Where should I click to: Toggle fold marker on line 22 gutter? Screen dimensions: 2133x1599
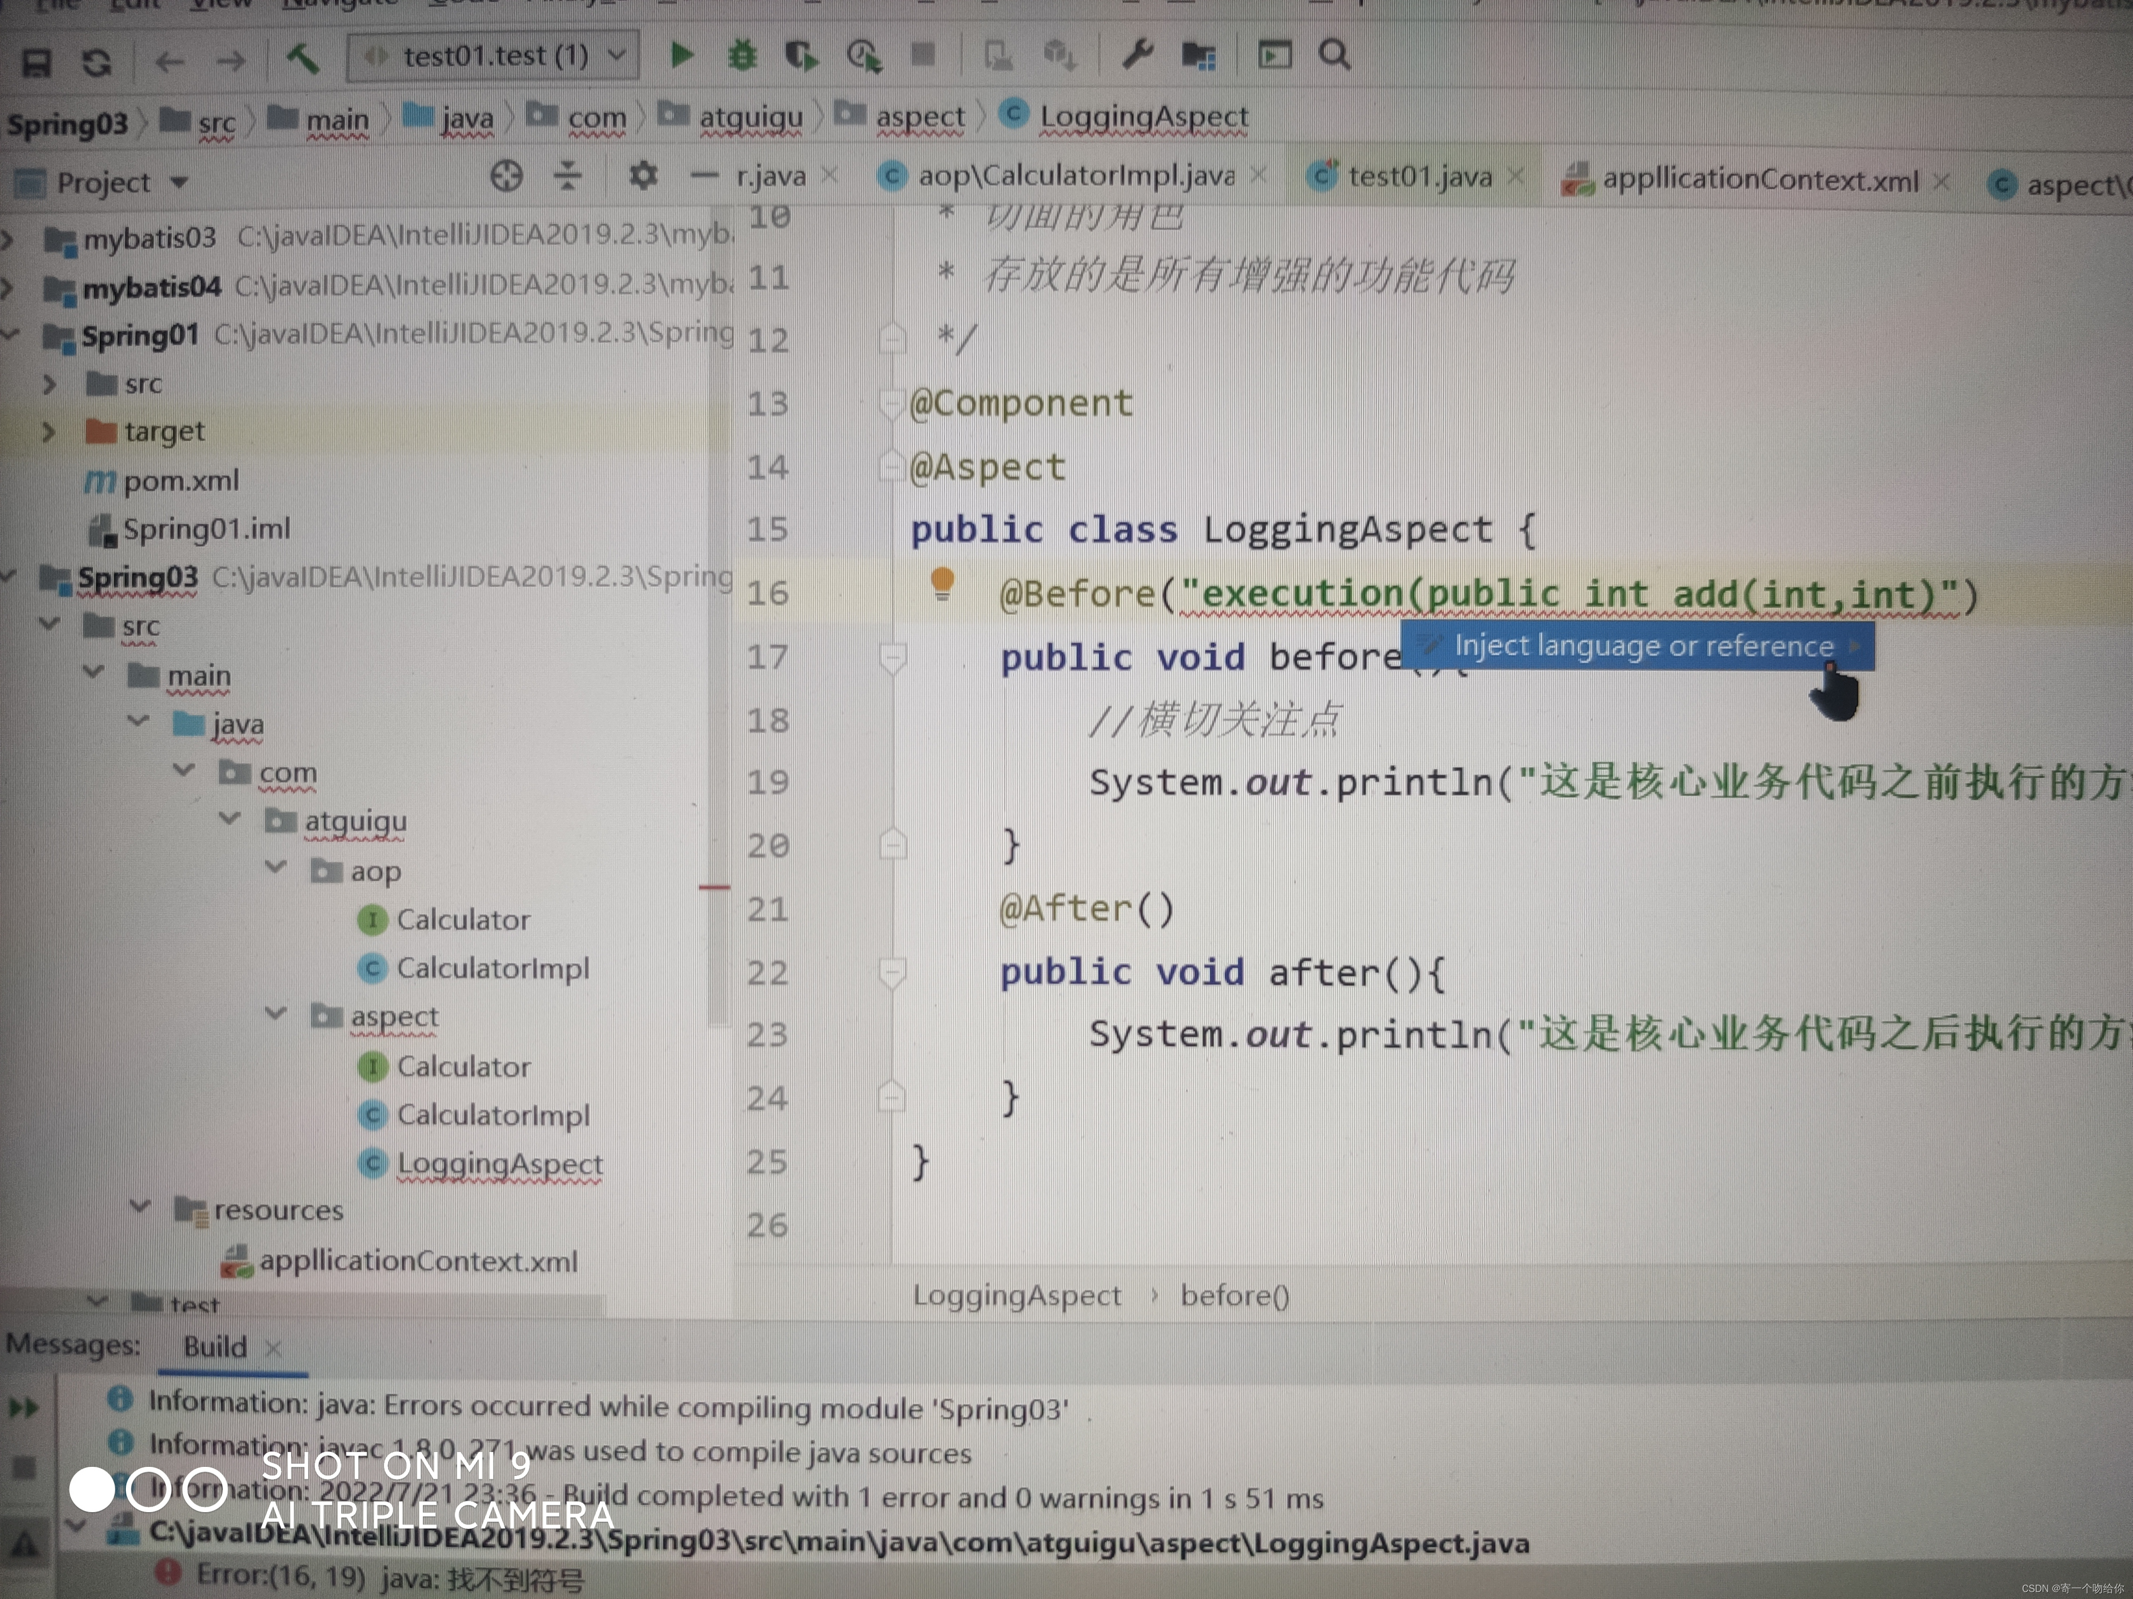(893, 973)
